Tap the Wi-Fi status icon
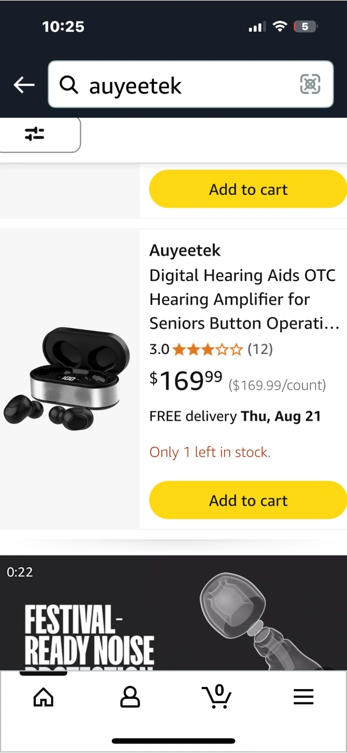347x753 pixels. [x=281, y=27]
